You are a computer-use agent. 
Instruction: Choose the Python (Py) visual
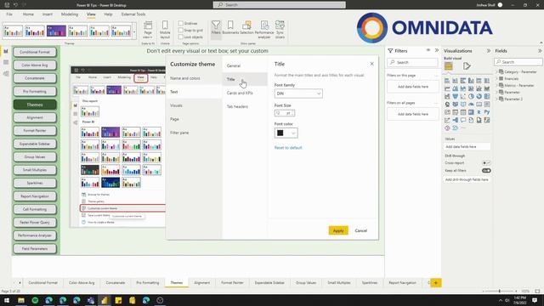point(487,112)
